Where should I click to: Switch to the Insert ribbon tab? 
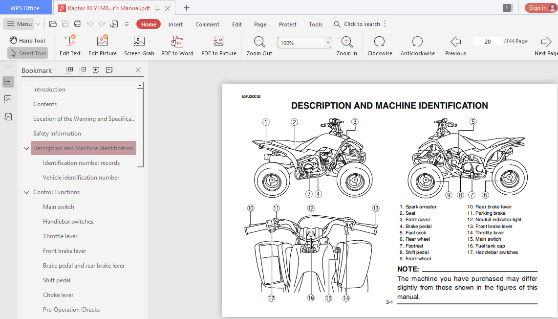pos(175,24)
